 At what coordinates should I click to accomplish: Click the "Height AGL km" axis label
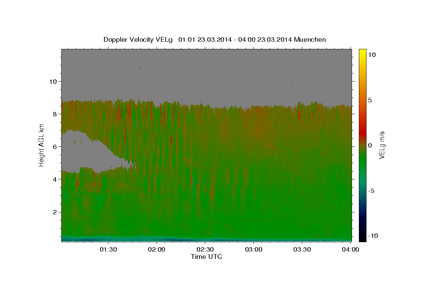42,145
